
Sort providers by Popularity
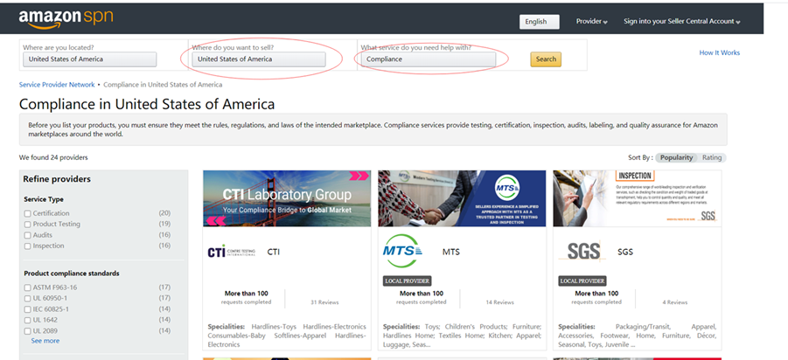[x=676, y=157]
